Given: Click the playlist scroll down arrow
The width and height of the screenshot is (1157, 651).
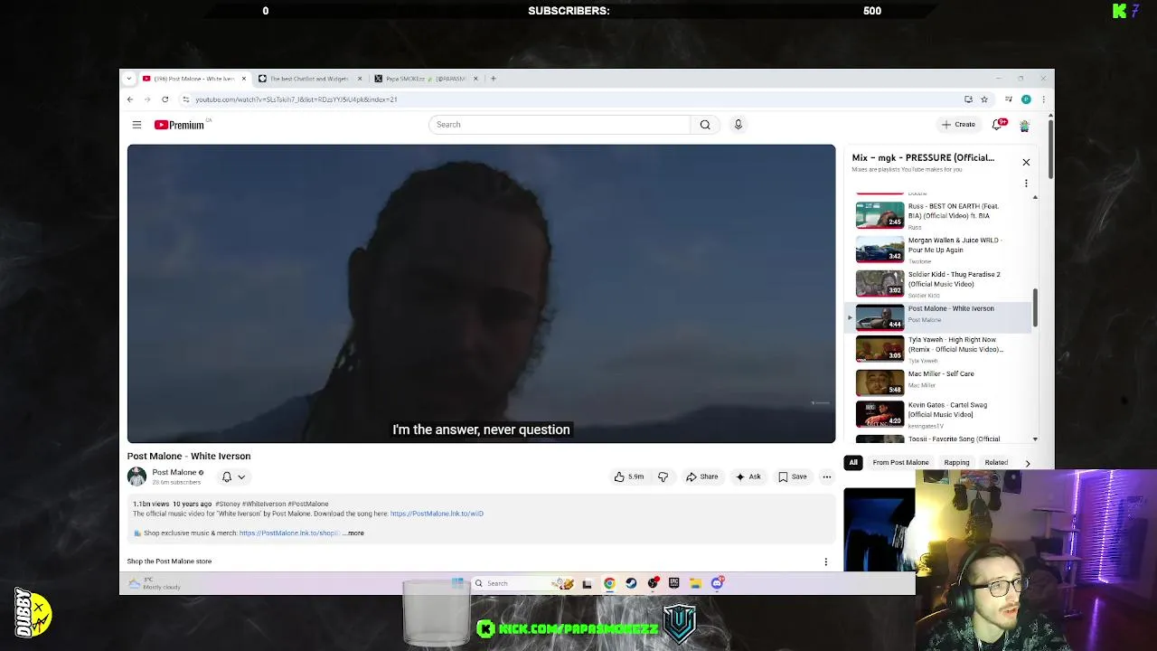Looking at the screenshot, I should click(x=1035, y=439).
